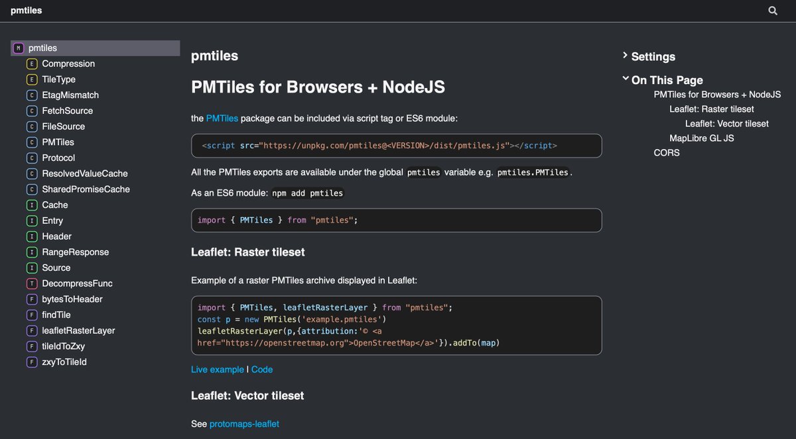Click the leafletRasterLayer example code block
This screenshot has width=796, height=439.
click(x=397, y=325)
